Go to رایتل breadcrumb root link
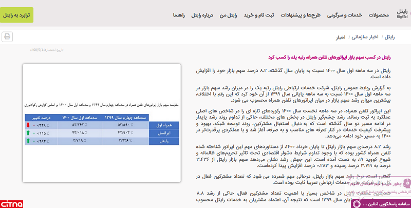The width and height of the screenshot is (411, 208). (x=391, y=37)
